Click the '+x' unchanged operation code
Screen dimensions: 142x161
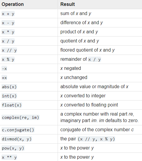pos(4,78)
